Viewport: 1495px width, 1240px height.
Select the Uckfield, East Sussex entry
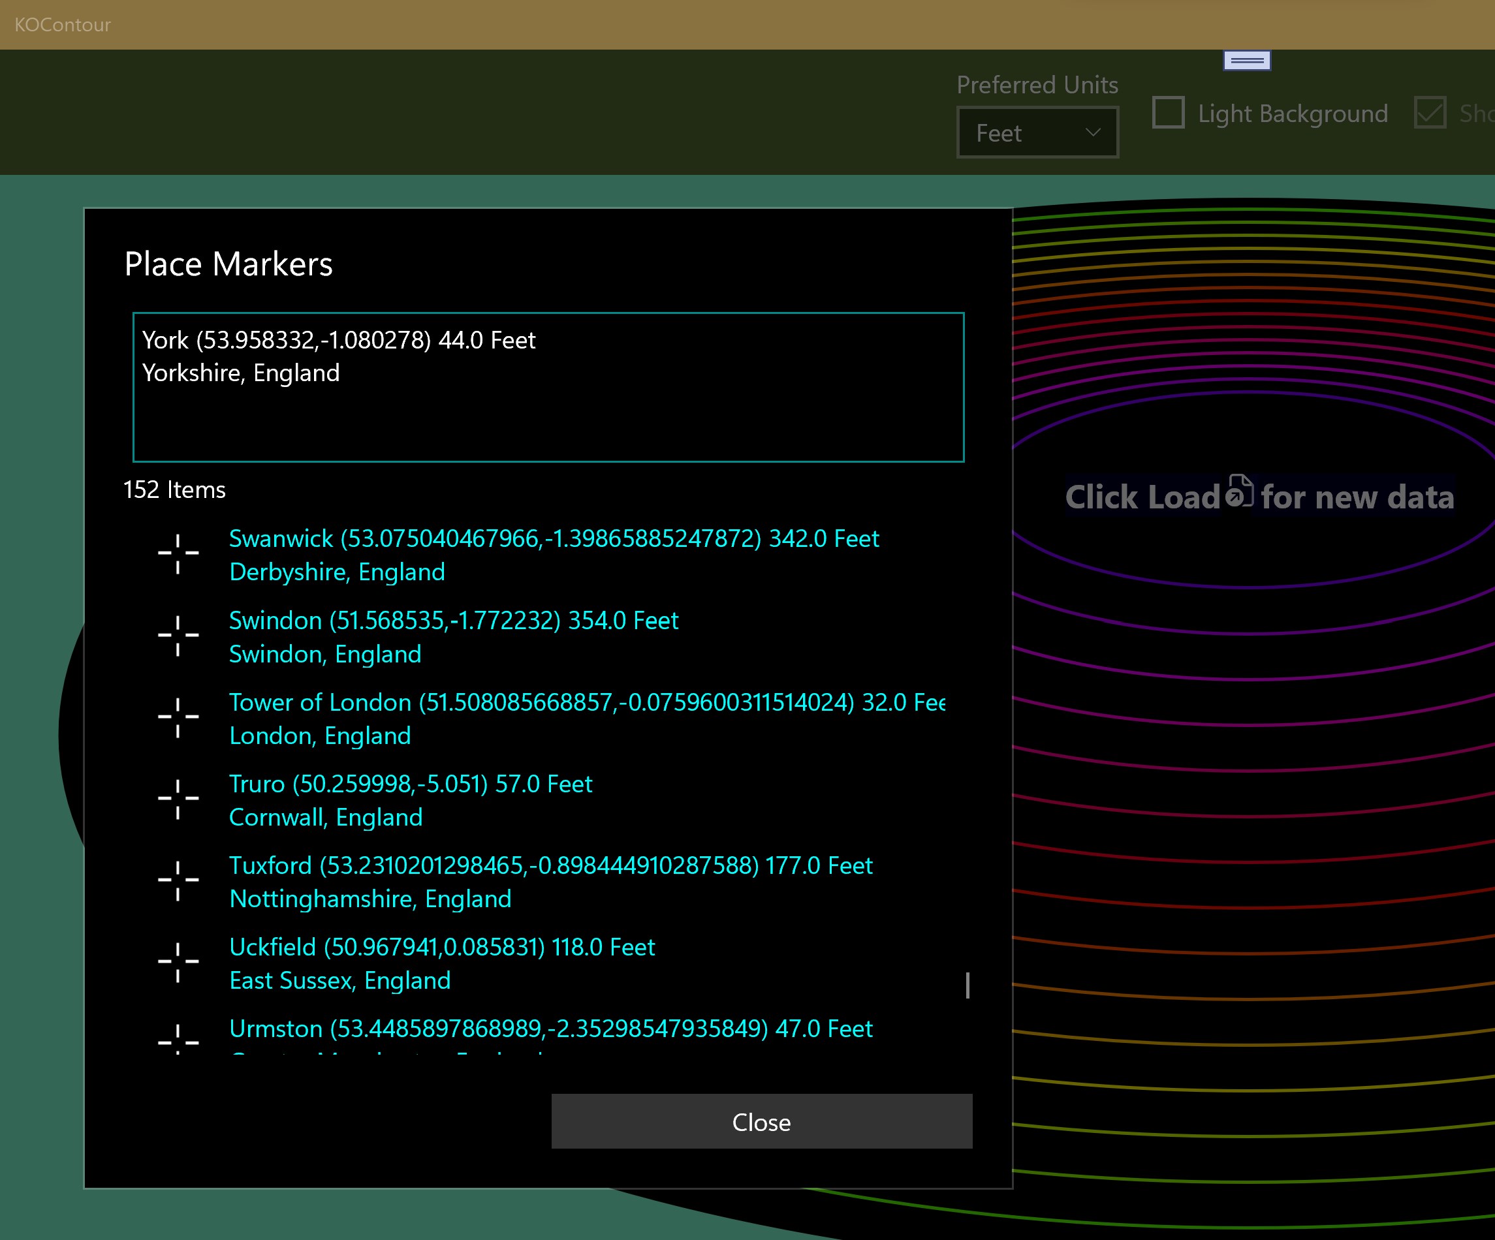pos(441,964)
